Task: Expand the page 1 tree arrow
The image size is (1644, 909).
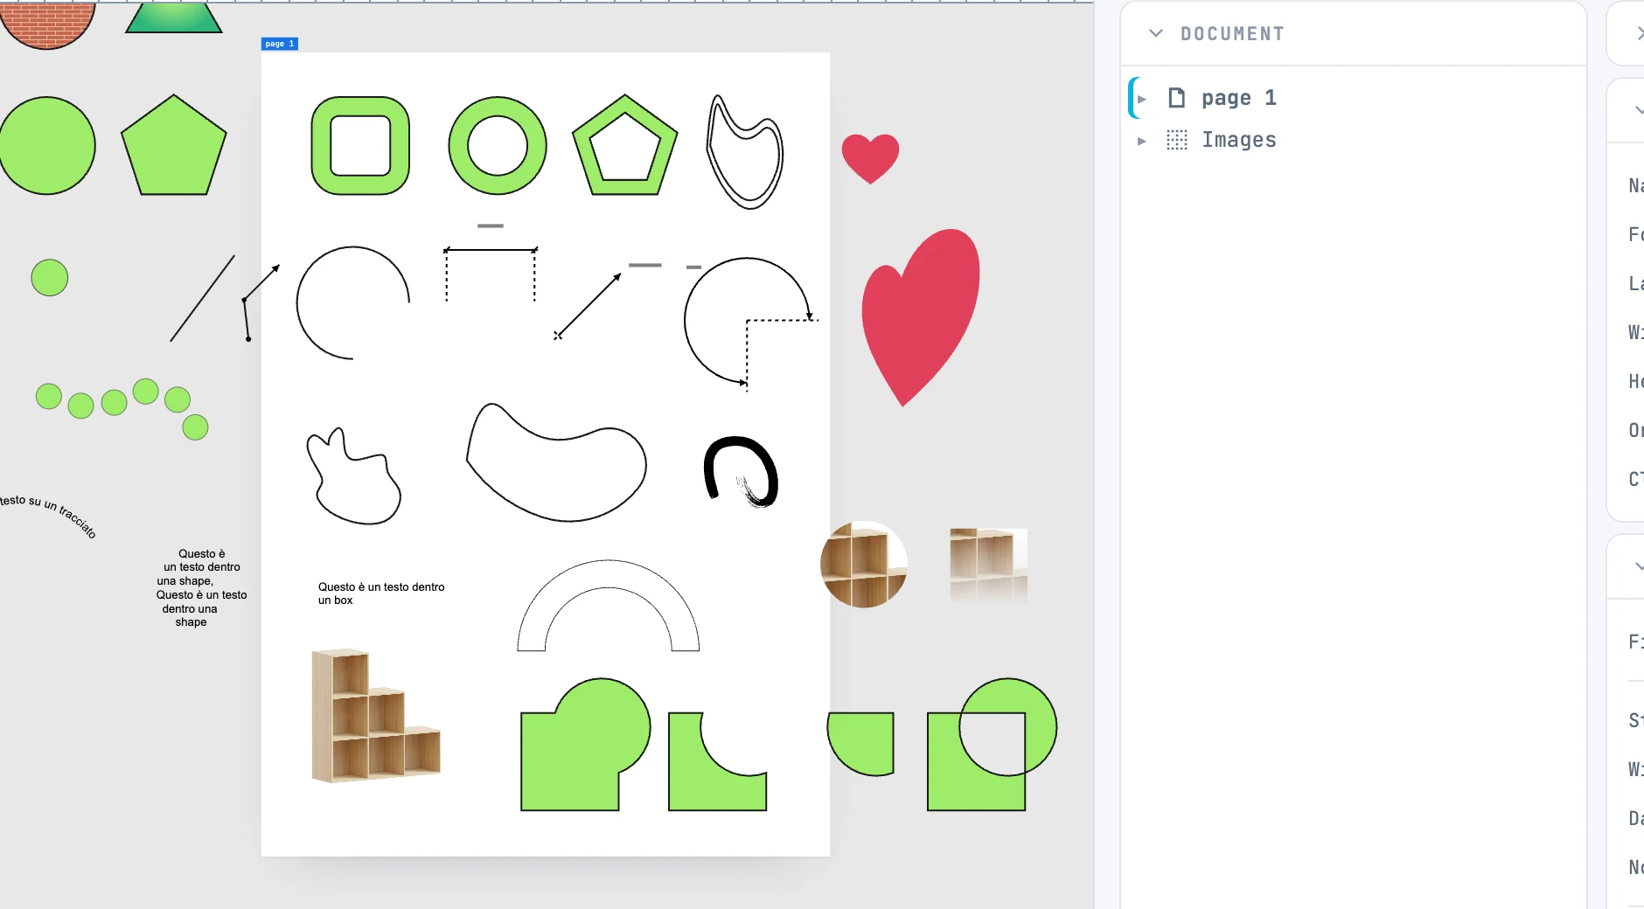Action: click(1141, 99)
